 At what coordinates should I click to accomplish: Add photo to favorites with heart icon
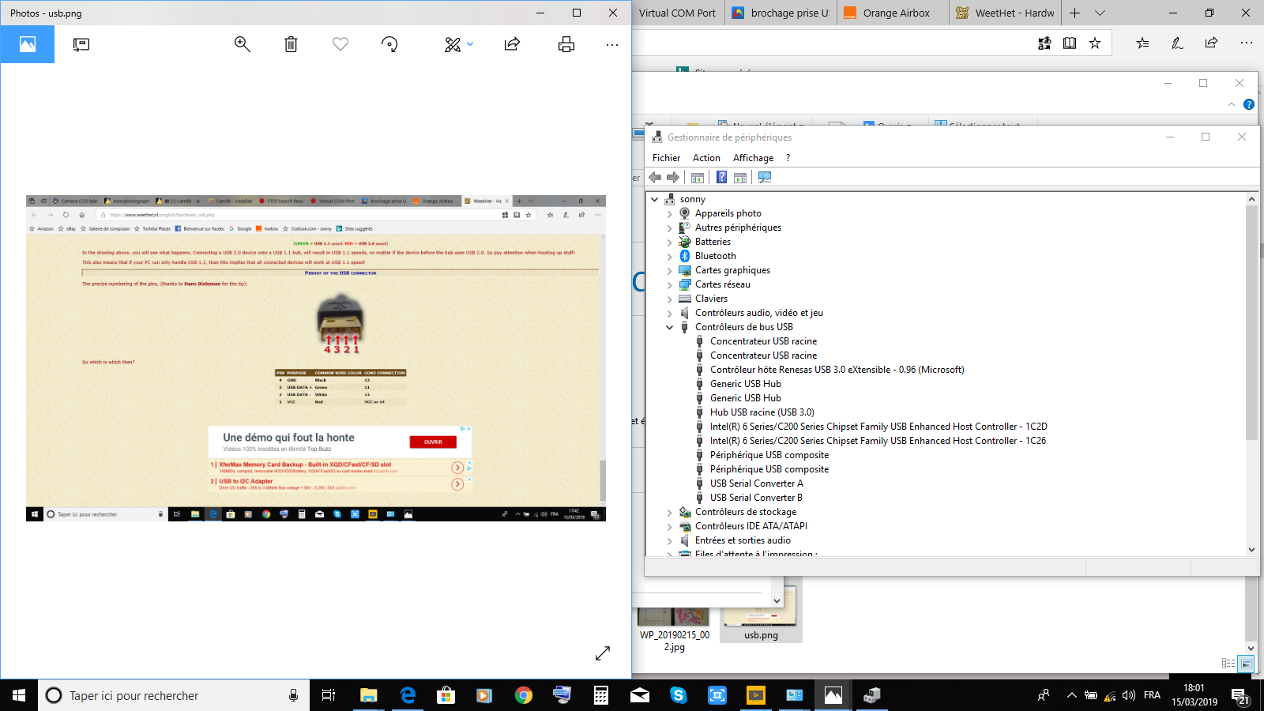(x=340, y=44)
